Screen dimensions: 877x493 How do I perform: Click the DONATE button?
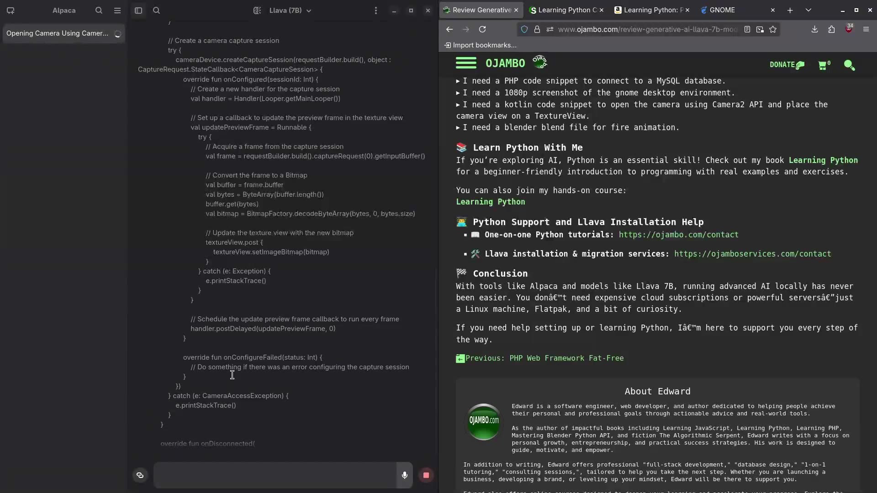click(x=785, y=65)
